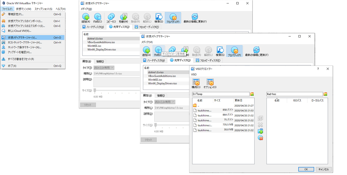Switch to Hard Disks (ハードディスク) tab in front manager
The width and height of the screenshot is (347, 175).
pos(154,60)
